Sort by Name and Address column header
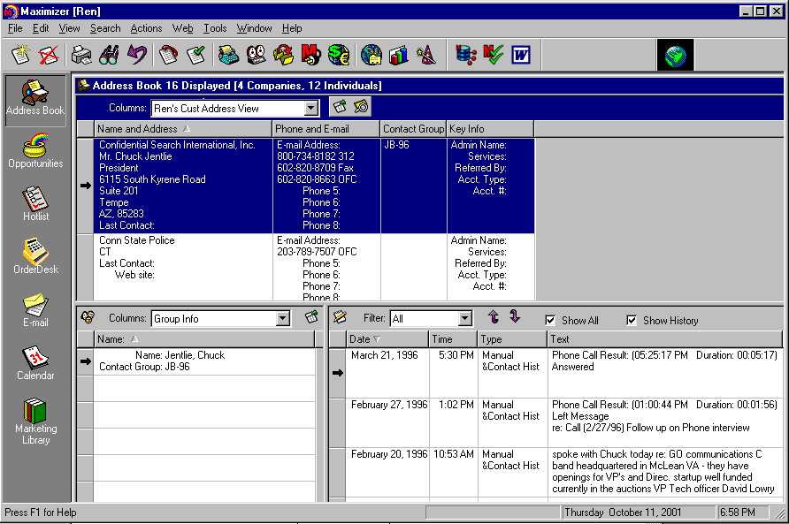This screenshot has height=524, width=789. 183,129
